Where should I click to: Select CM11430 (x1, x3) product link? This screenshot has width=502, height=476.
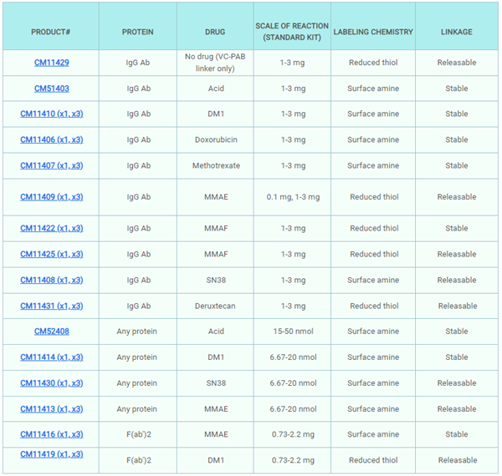tap(51, 383)
